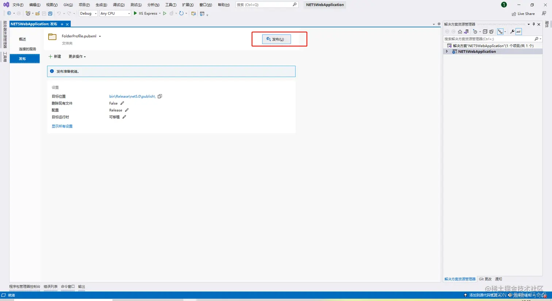The height and width of the screenshot is (301, 552).
Task: Pin the NET5WebApplication publish tab
Action: 62,24
